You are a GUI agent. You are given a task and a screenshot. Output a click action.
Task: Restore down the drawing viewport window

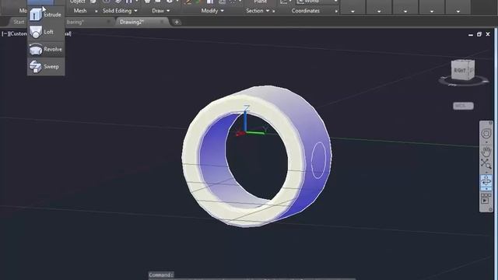coord(479,34)
